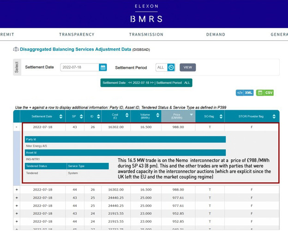Viewport: 288px width, 231px height.
Task: Sort table by SP column
Action: point(81,116)
